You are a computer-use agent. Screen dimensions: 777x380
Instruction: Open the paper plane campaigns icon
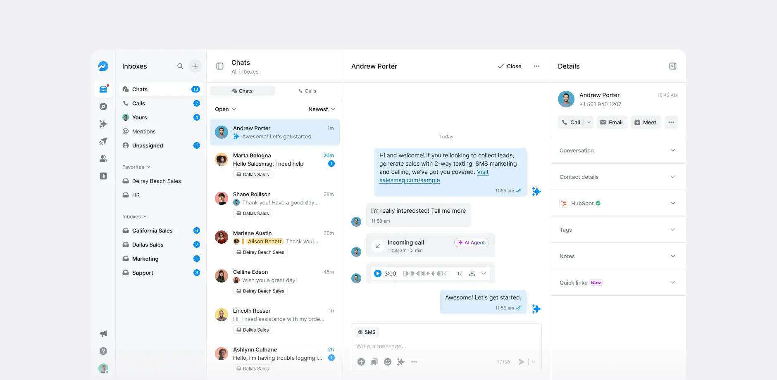[103, 141]
